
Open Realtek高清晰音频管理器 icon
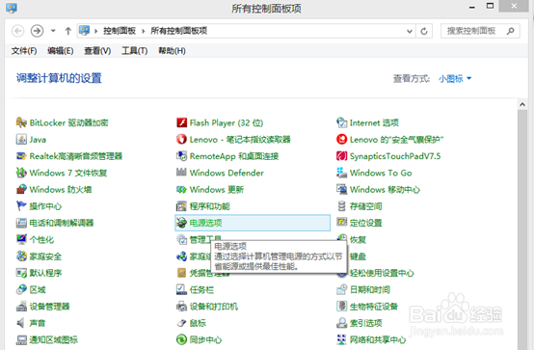[21, 156]
